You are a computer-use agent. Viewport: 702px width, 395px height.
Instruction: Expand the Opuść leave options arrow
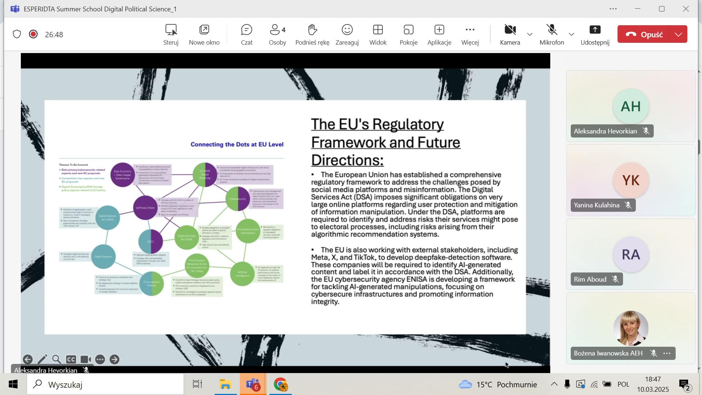[679, 34]
